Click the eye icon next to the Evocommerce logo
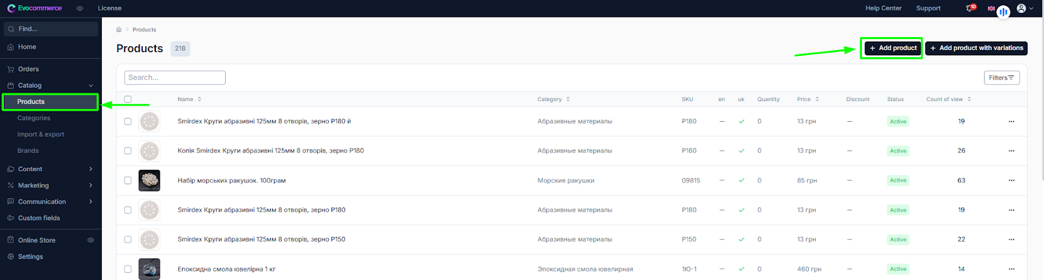Viewport: 1044px width, 280px height. pos(80,8)
